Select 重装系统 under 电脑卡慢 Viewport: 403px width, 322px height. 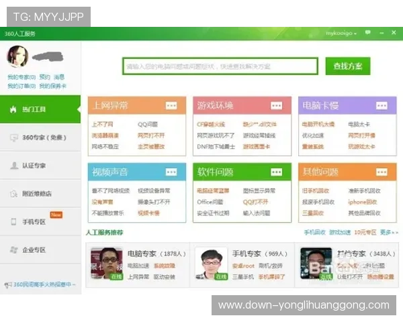[x=313, y=147]
